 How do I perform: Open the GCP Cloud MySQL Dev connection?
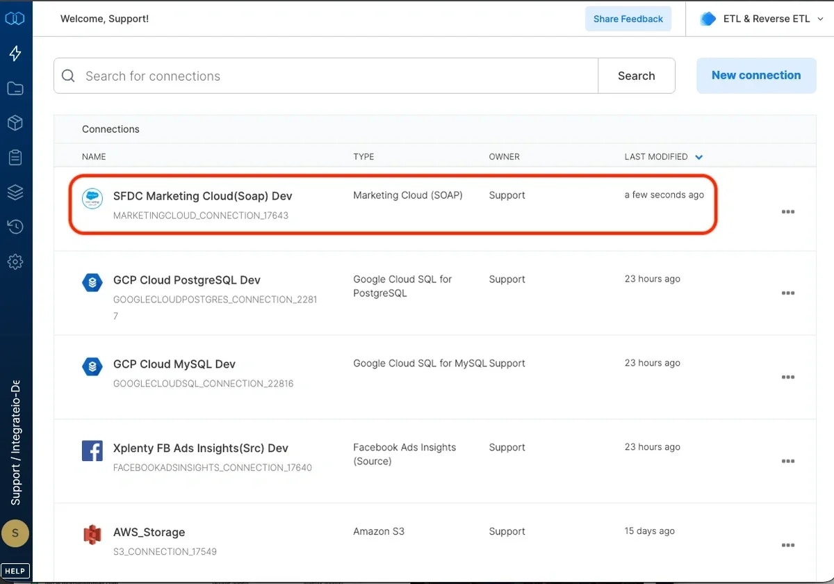pos(174,364)
